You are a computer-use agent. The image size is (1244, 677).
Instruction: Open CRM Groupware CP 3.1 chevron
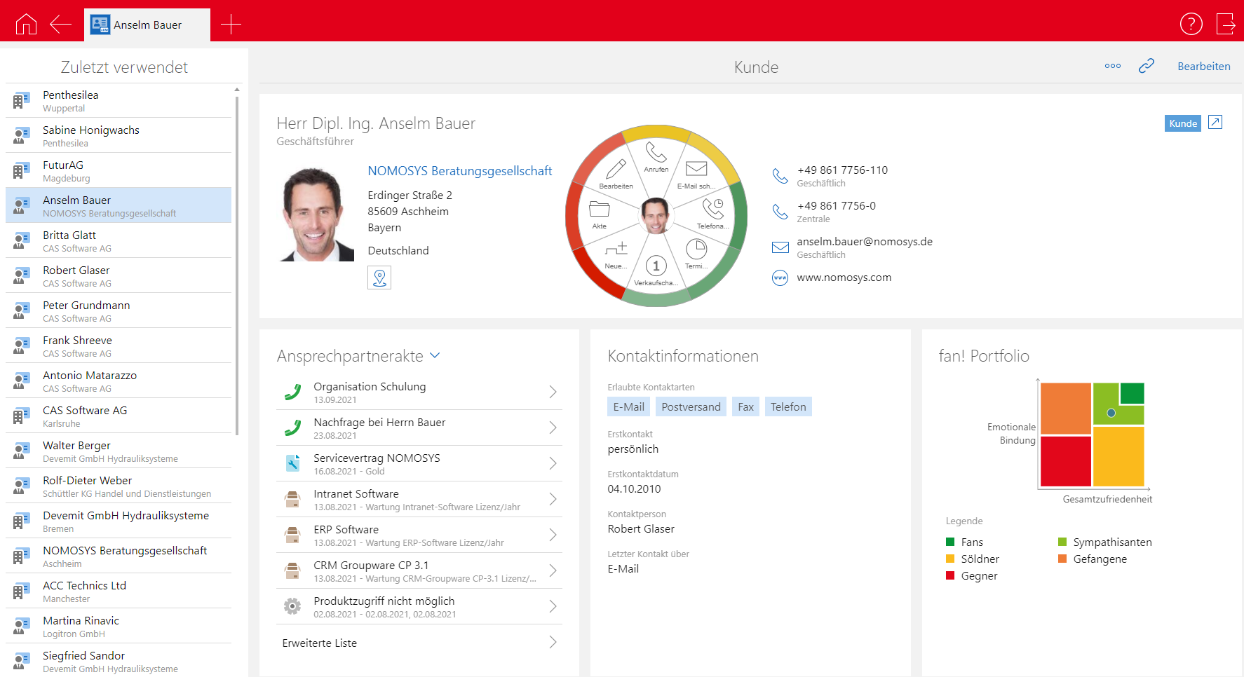coord(553,570)
